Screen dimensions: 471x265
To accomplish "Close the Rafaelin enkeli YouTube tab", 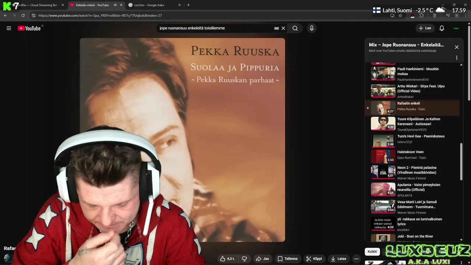I will [x=121, y=5].
